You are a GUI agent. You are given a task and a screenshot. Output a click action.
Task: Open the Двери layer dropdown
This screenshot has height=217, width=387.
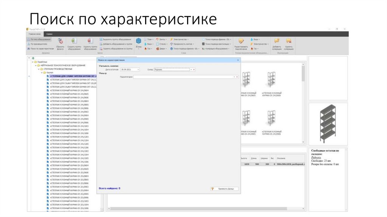161,49
